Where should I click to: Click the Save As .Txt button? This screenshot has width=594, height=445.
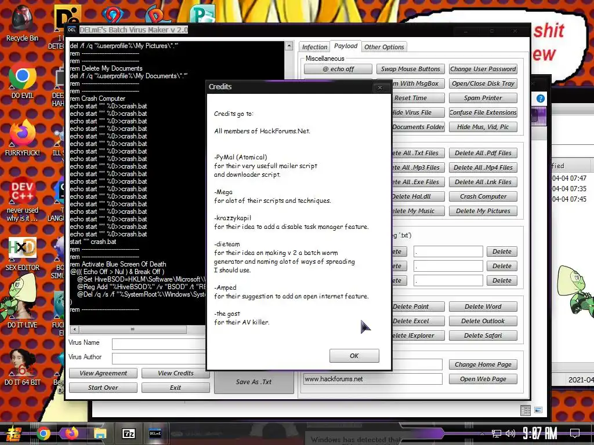pyautogui.click(x=254, y=382)
